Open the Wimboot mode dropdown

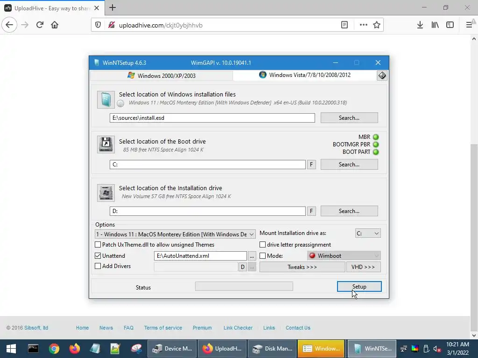pyautogui.click(x=344, y=256)
